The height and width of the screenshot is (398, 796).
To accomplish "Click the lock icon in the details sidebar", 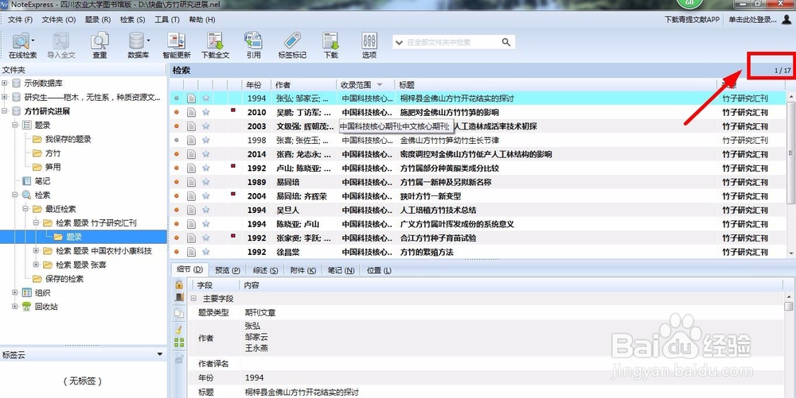I will 178,285.
